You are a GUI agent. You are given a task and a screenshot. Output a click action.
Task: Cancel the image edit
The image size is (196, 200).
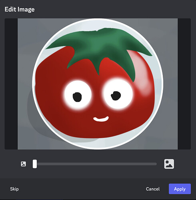click(153, 189)
